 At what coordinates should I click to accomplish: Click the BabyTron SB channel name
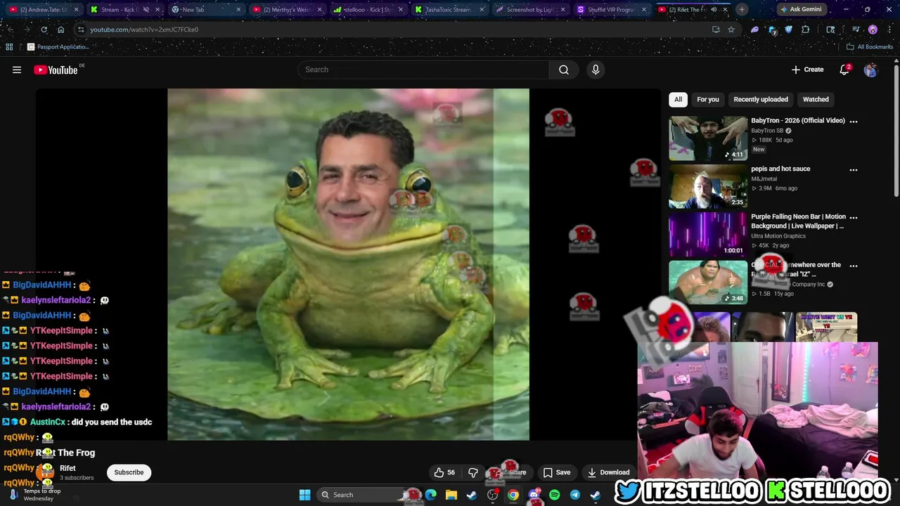[767, 131]
